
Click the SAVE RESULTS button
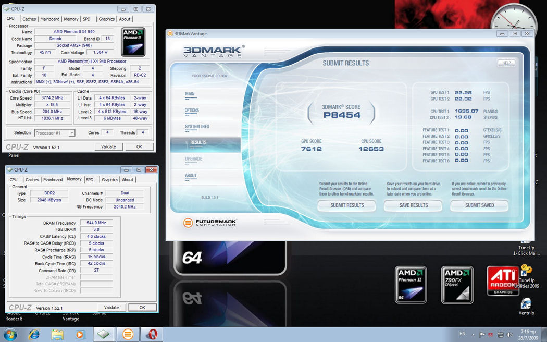414,205
